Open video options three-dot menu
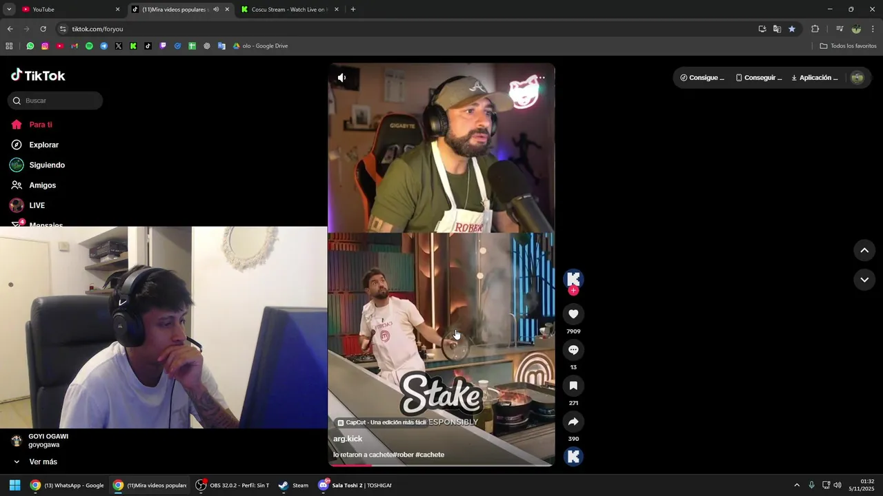The height and width of the screenshot is (496, 883). [x=542, y=78]
